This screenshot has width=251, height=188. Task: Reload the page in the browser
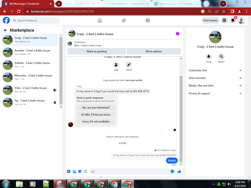click(x=19, y=12)
